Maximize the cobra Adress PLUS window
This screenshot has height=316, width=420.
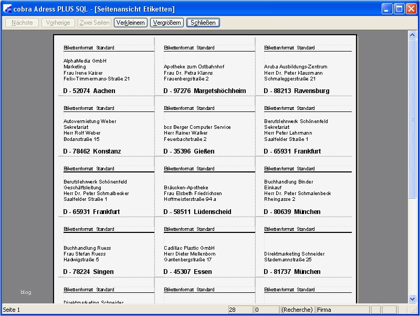399,9
